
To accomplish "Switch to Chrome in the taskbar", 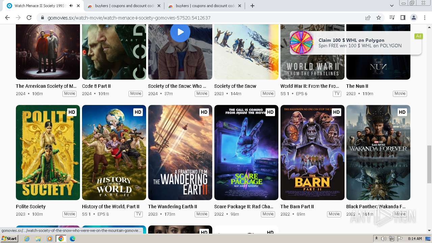I will coord(61,239).
